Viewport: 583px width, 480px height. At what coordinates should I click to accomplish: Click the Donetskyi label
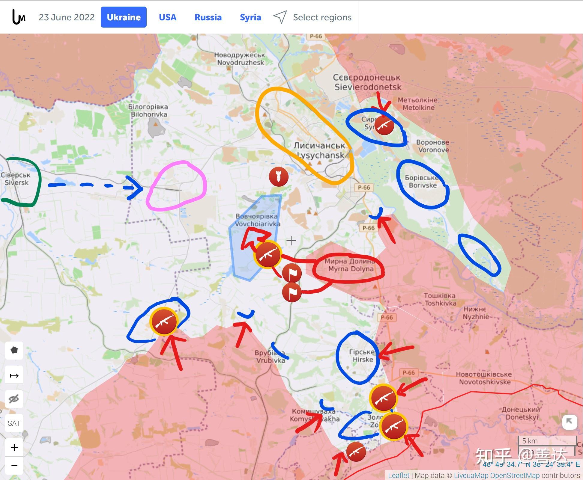(521, 413)
